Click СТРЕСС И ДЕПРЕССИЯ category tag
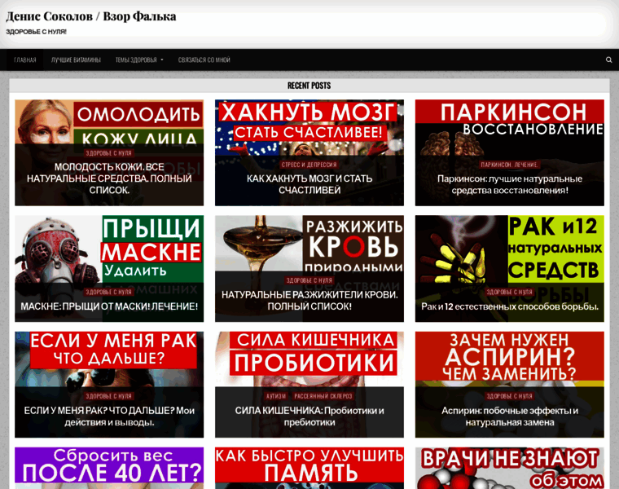This screenshot has height=489, width=619. [309, 165]
